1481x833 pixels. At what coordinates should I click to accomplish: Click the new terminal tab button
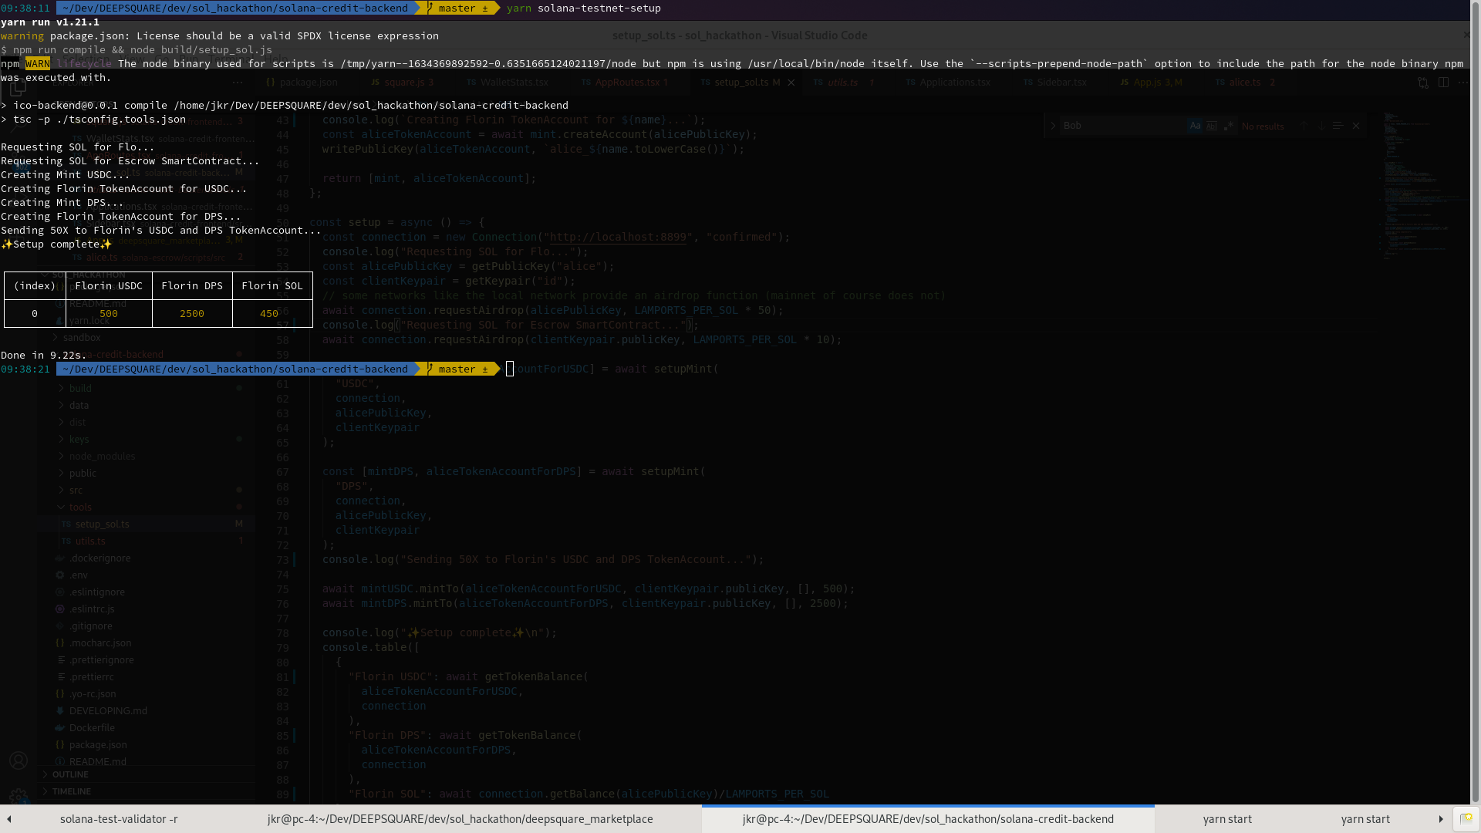click(x=1466, y=819)
